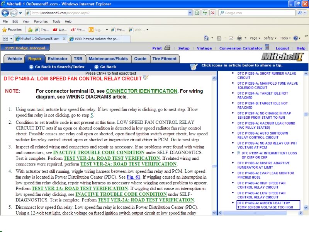Viewport: 309px width, 232px height.
Task: Click the Print link in Mitchell header
Action: pyautogui.click(x=157, y=48)
